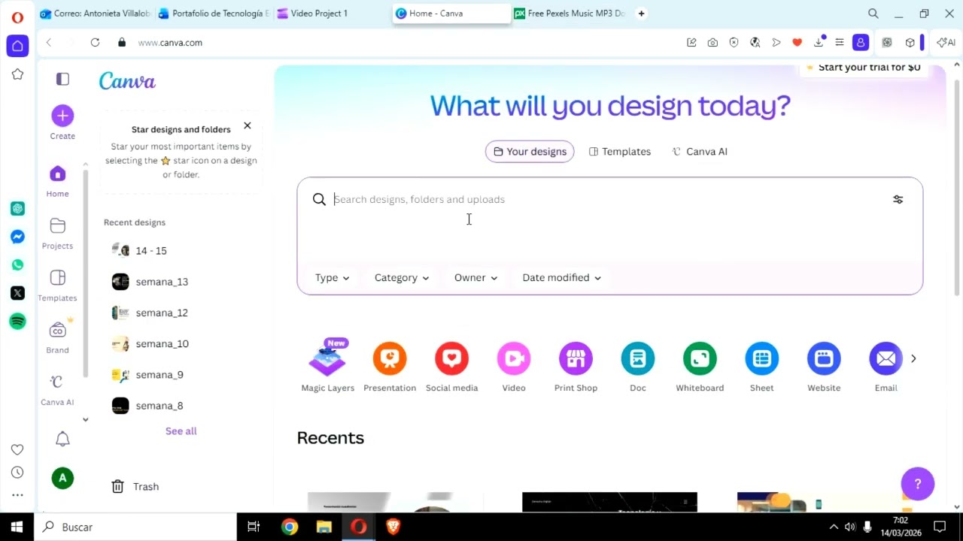Open Messenger in Opera sidebar
This screenshot has width=963, height=541.
pyautogui.click(x=17, y=237)
